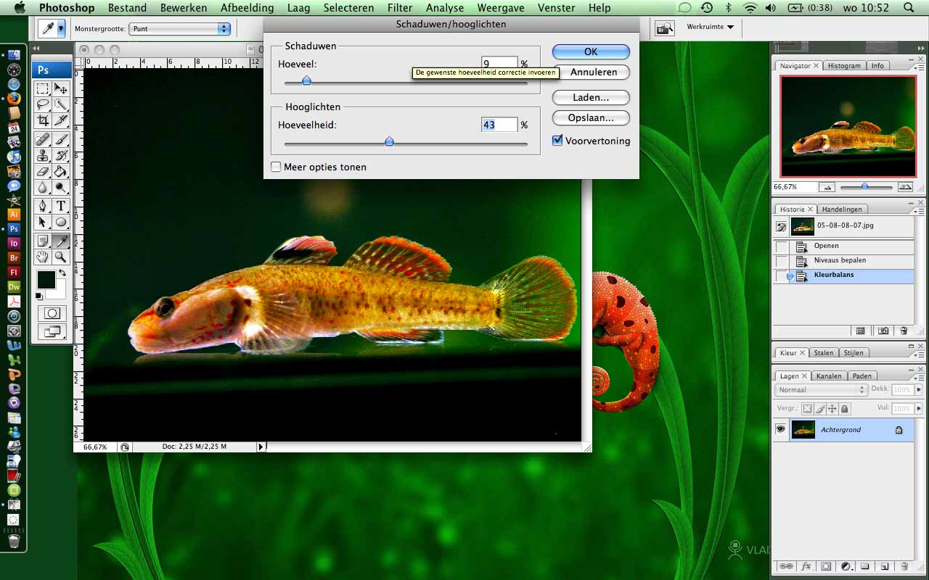
Task: Select the Pen tool
Action: point(43,207)
